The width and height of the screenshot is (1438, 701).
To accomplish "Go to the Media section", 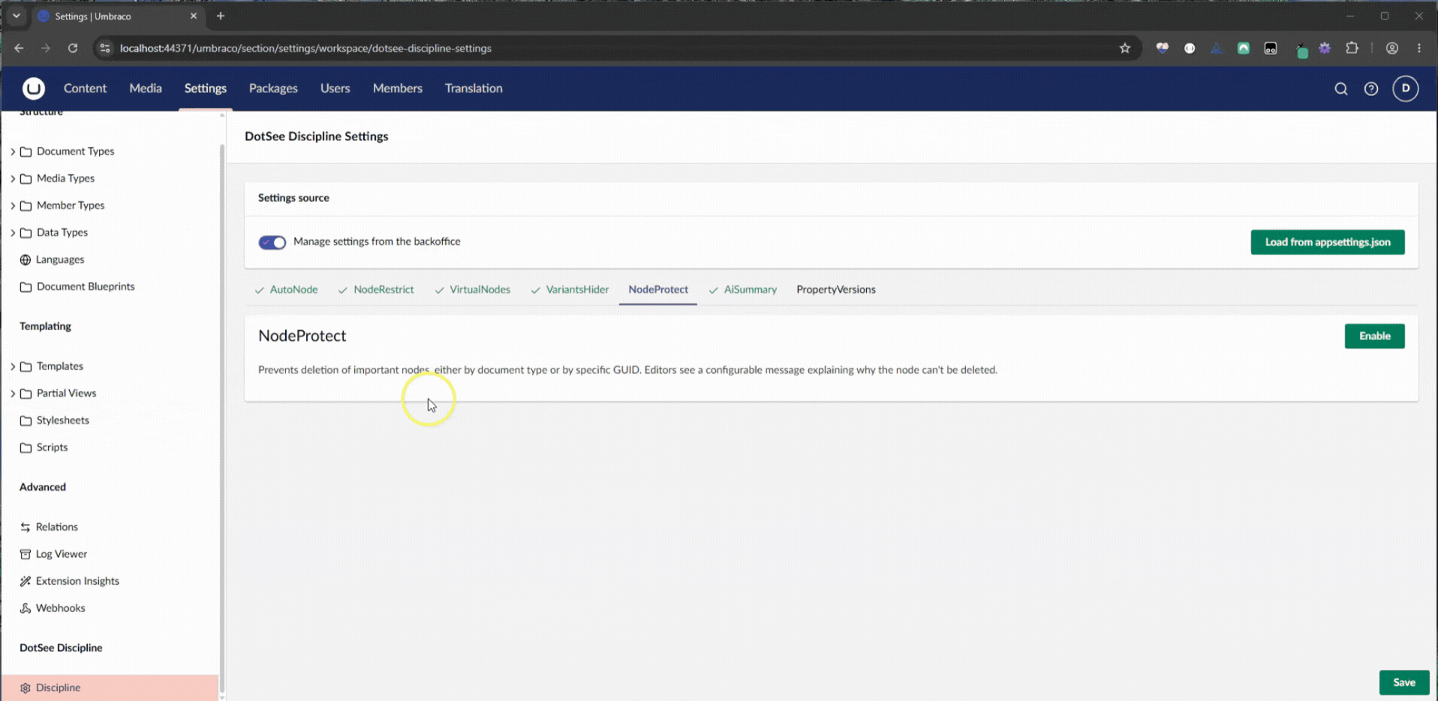I will point(146,89).
